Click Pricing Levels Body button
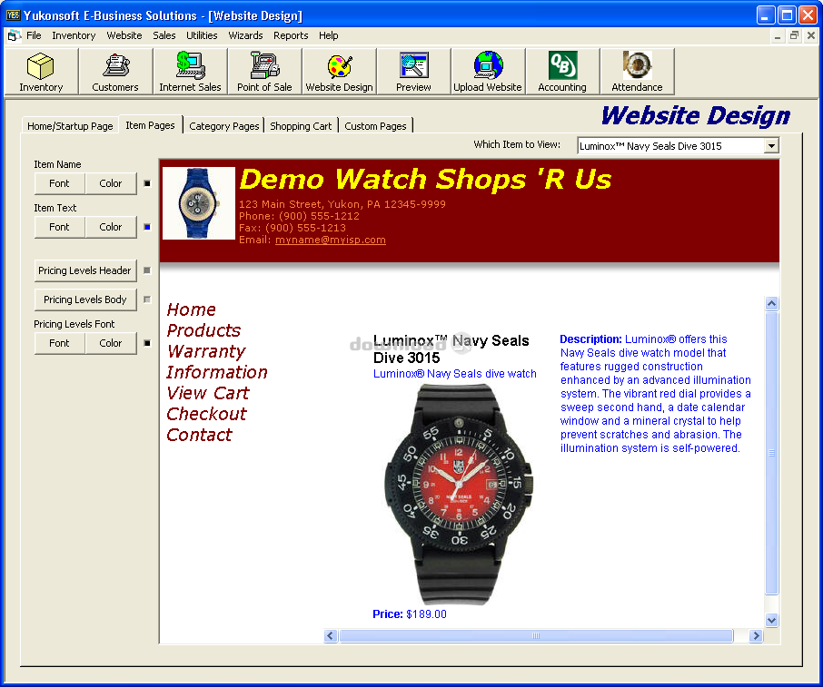Screen dimensions: 823x687 click(x=85, y=299)
